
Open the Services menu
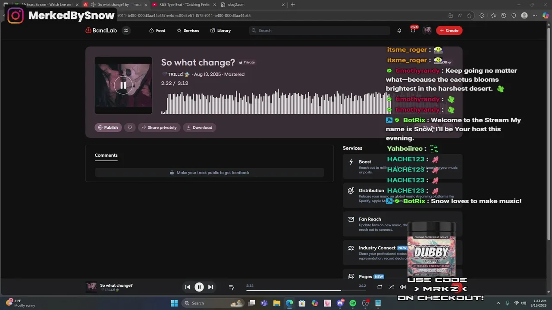pos(188,31)
